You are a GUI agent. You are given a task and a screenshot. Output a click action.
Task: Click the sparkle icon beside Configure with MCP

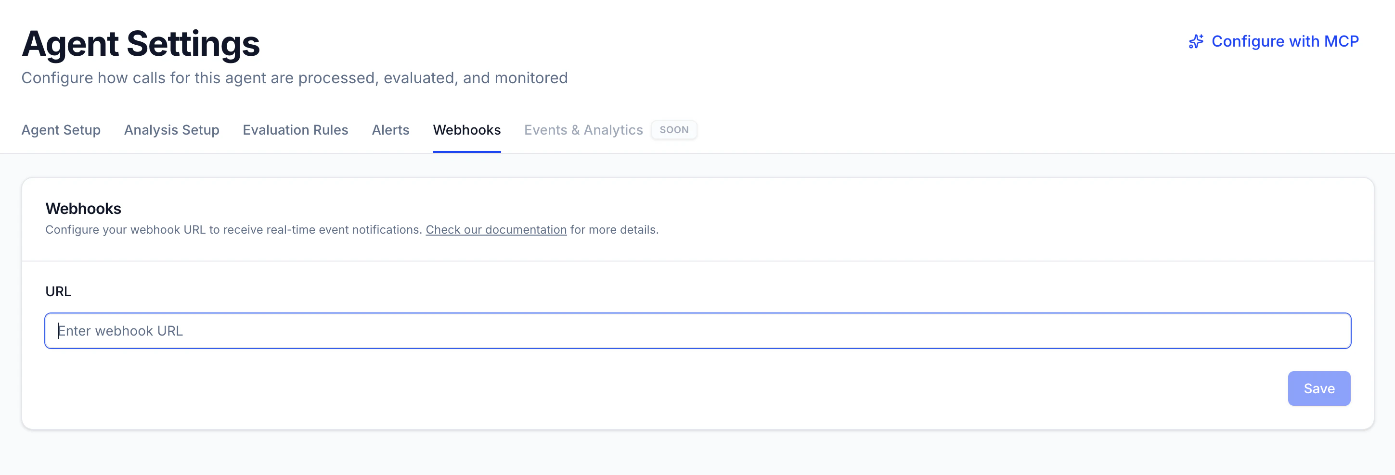[1196, 41]
